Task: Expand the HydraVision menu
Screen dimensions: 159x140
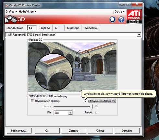Action: (x=28, y=12)
